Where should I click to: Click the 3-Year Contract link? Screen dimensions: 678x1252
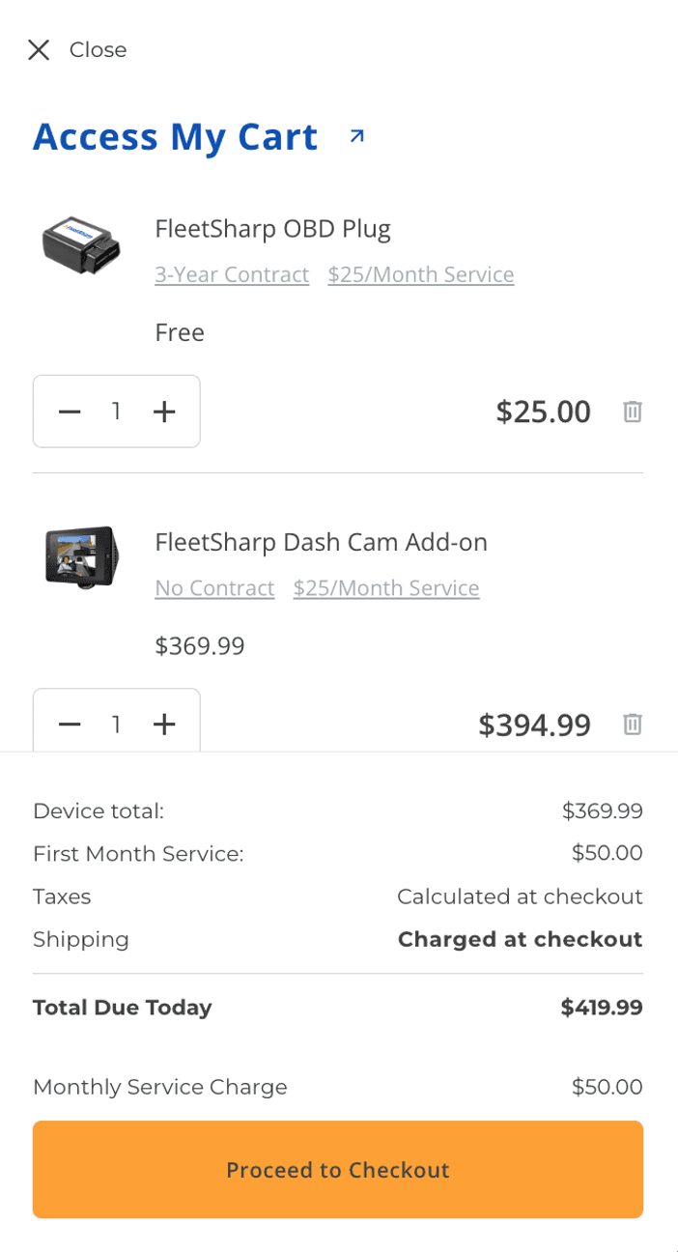pyautogui.click(x=232, y=275)
